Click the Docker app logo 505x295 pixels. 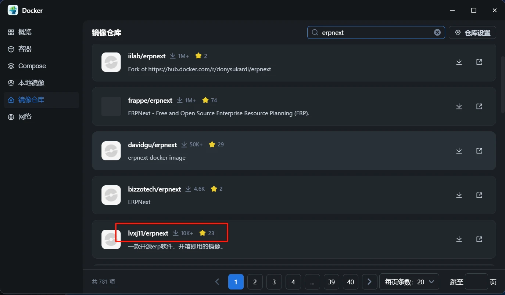coord(13,10)
